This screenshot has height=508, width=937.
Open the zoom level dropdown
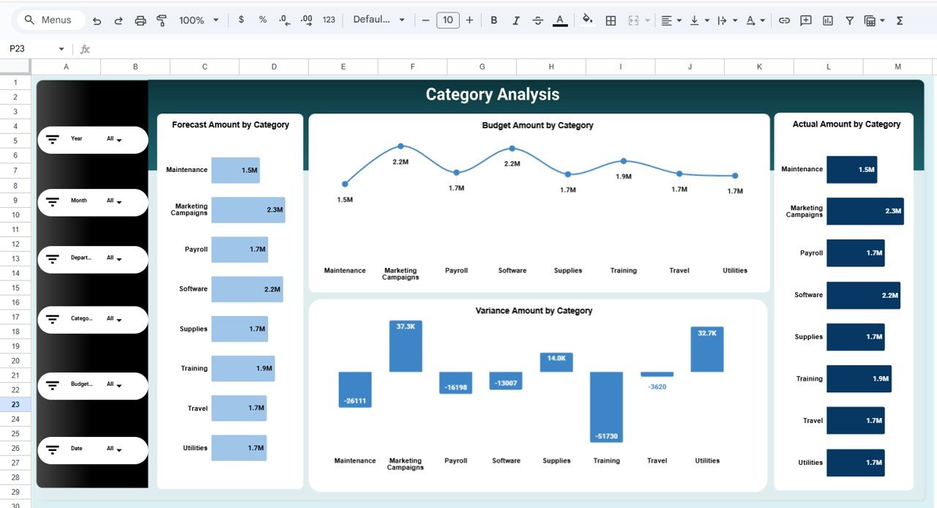pos(196,20)
